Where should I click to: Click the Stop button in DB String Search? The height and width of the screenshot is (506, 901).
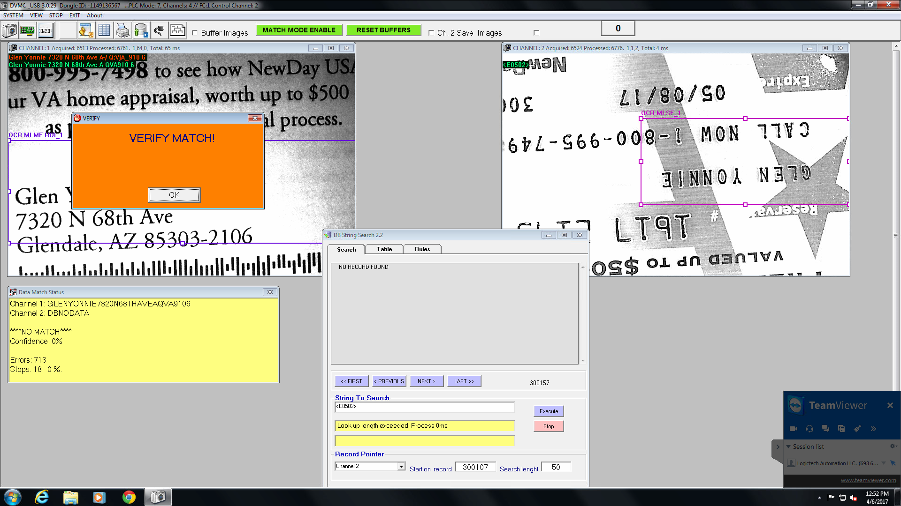coord(549,426)
